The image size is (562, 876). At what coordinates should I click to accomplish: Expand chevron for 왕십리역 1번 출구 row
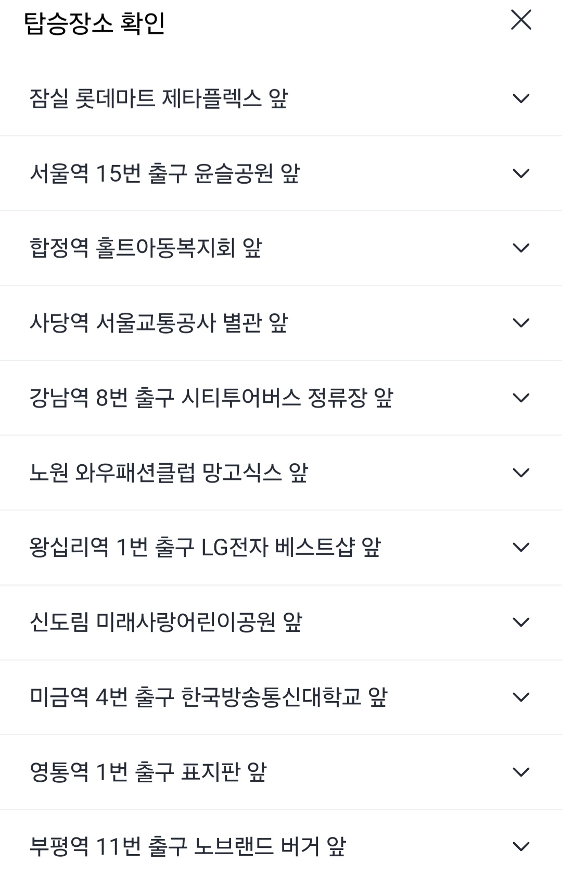click(521, 547)
